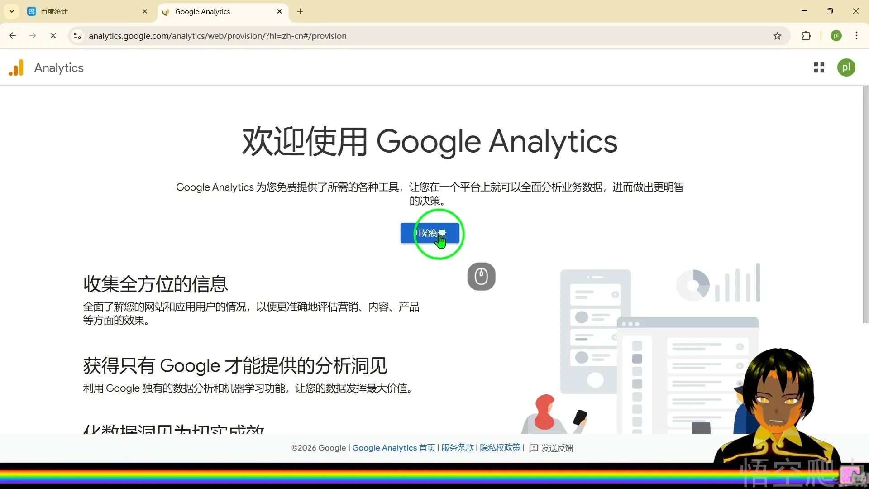
Task: View site information next to the address bar
Action: (77, 36)
